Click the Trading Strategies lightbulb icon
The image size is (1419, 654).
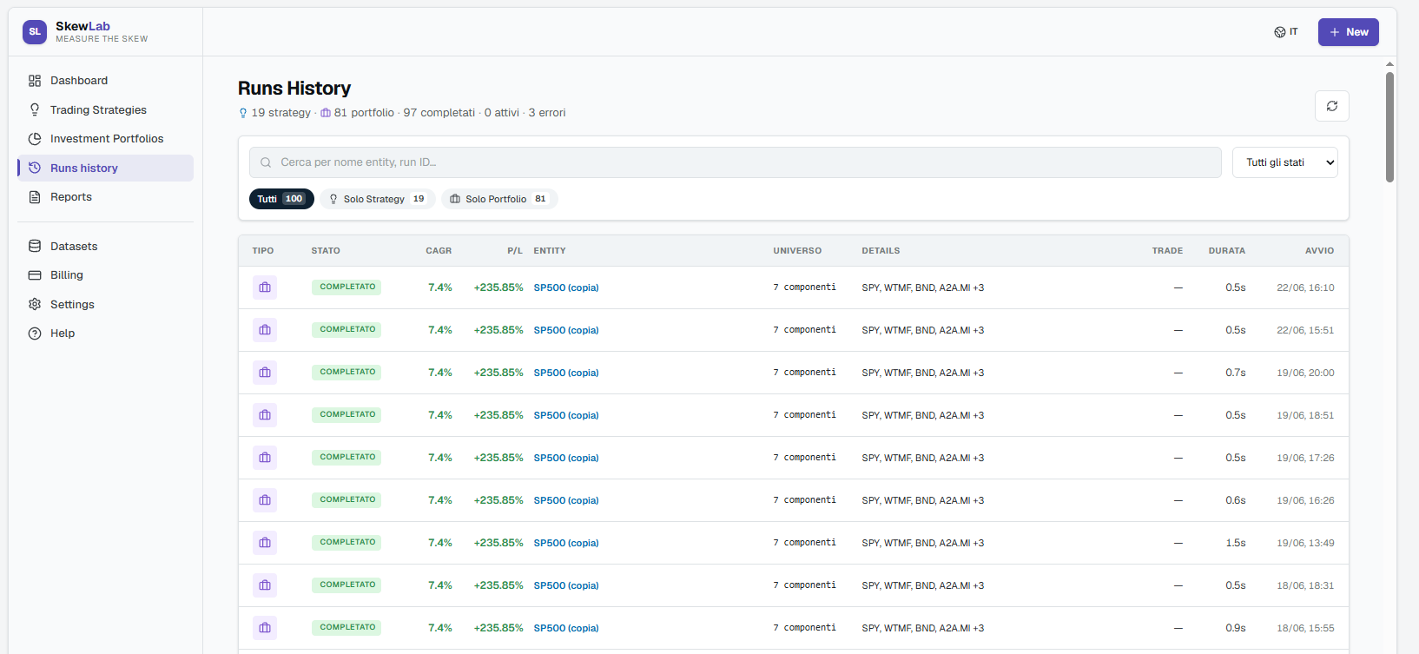[35, 110]
